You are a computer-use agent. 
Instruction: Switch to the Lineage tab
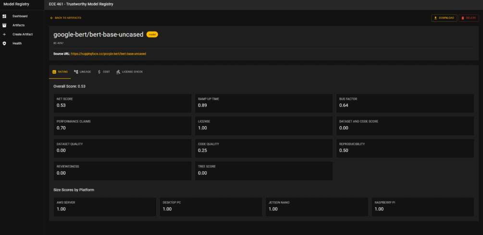point(82,71)
